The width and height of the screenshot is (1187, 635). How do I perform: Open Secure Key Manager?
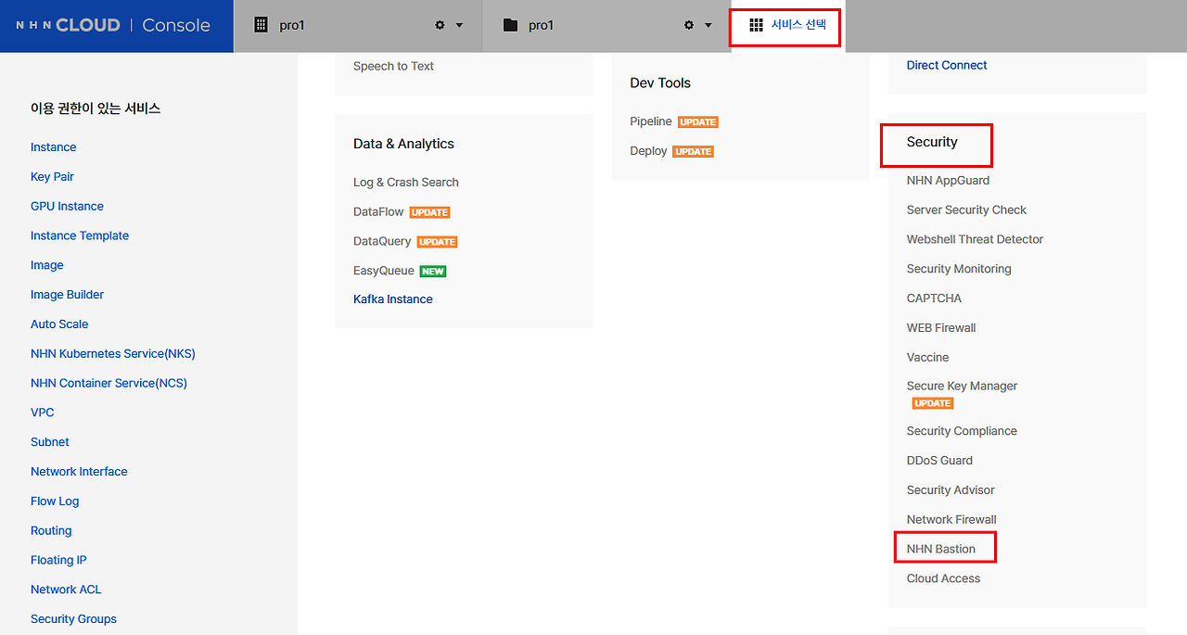[962, 386]
